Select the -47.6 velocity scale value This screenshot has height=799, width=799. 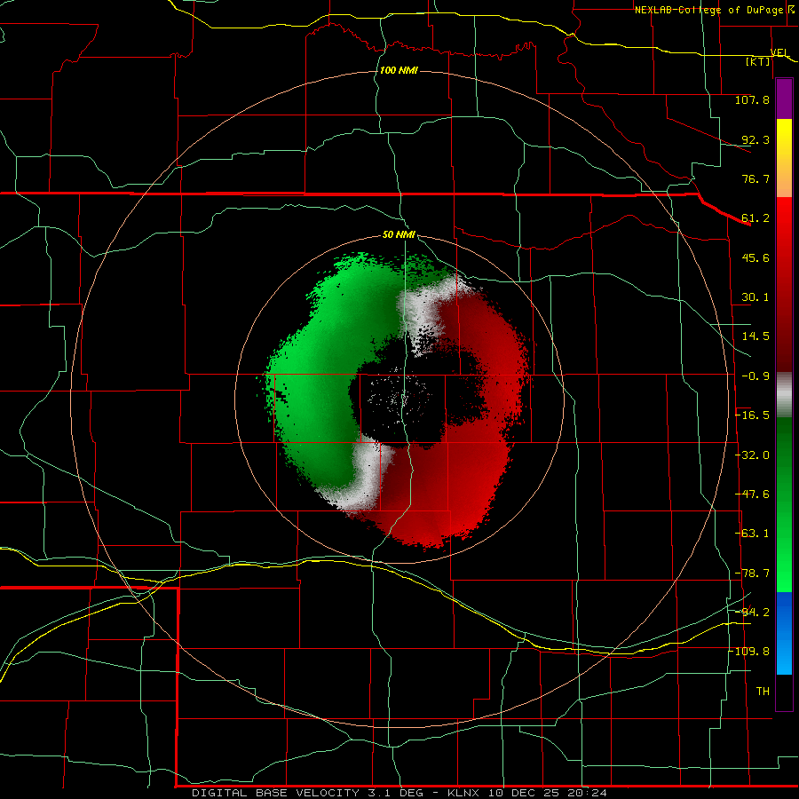[752, 494]
